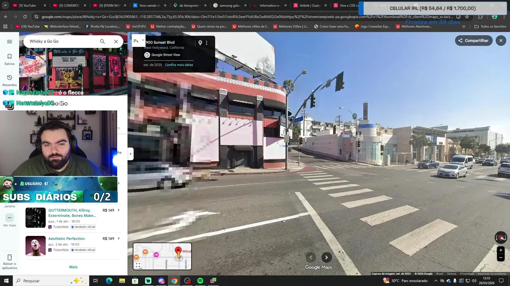Switch to the de Aeroporto Maps tab
510x286 pixels.
point(189,6)
